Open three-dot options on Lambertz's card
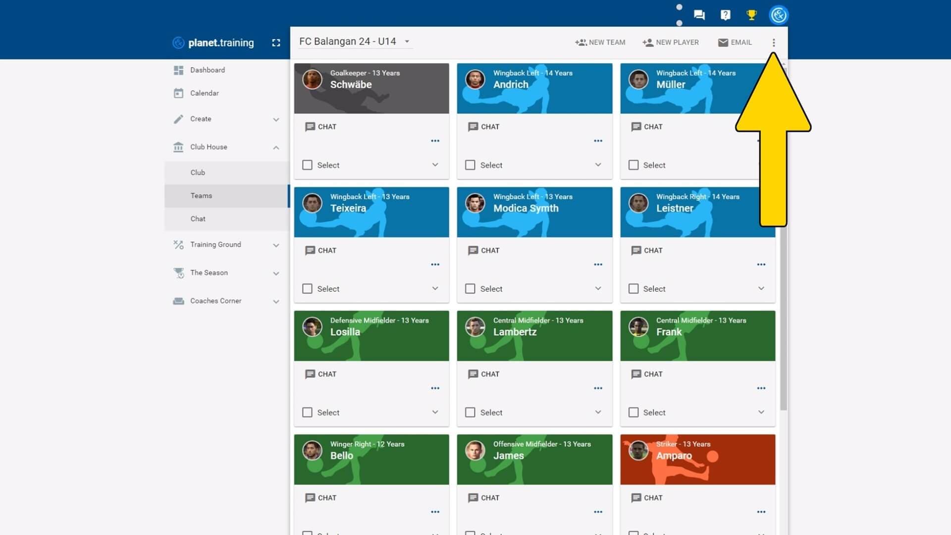 tap(598, 388)
